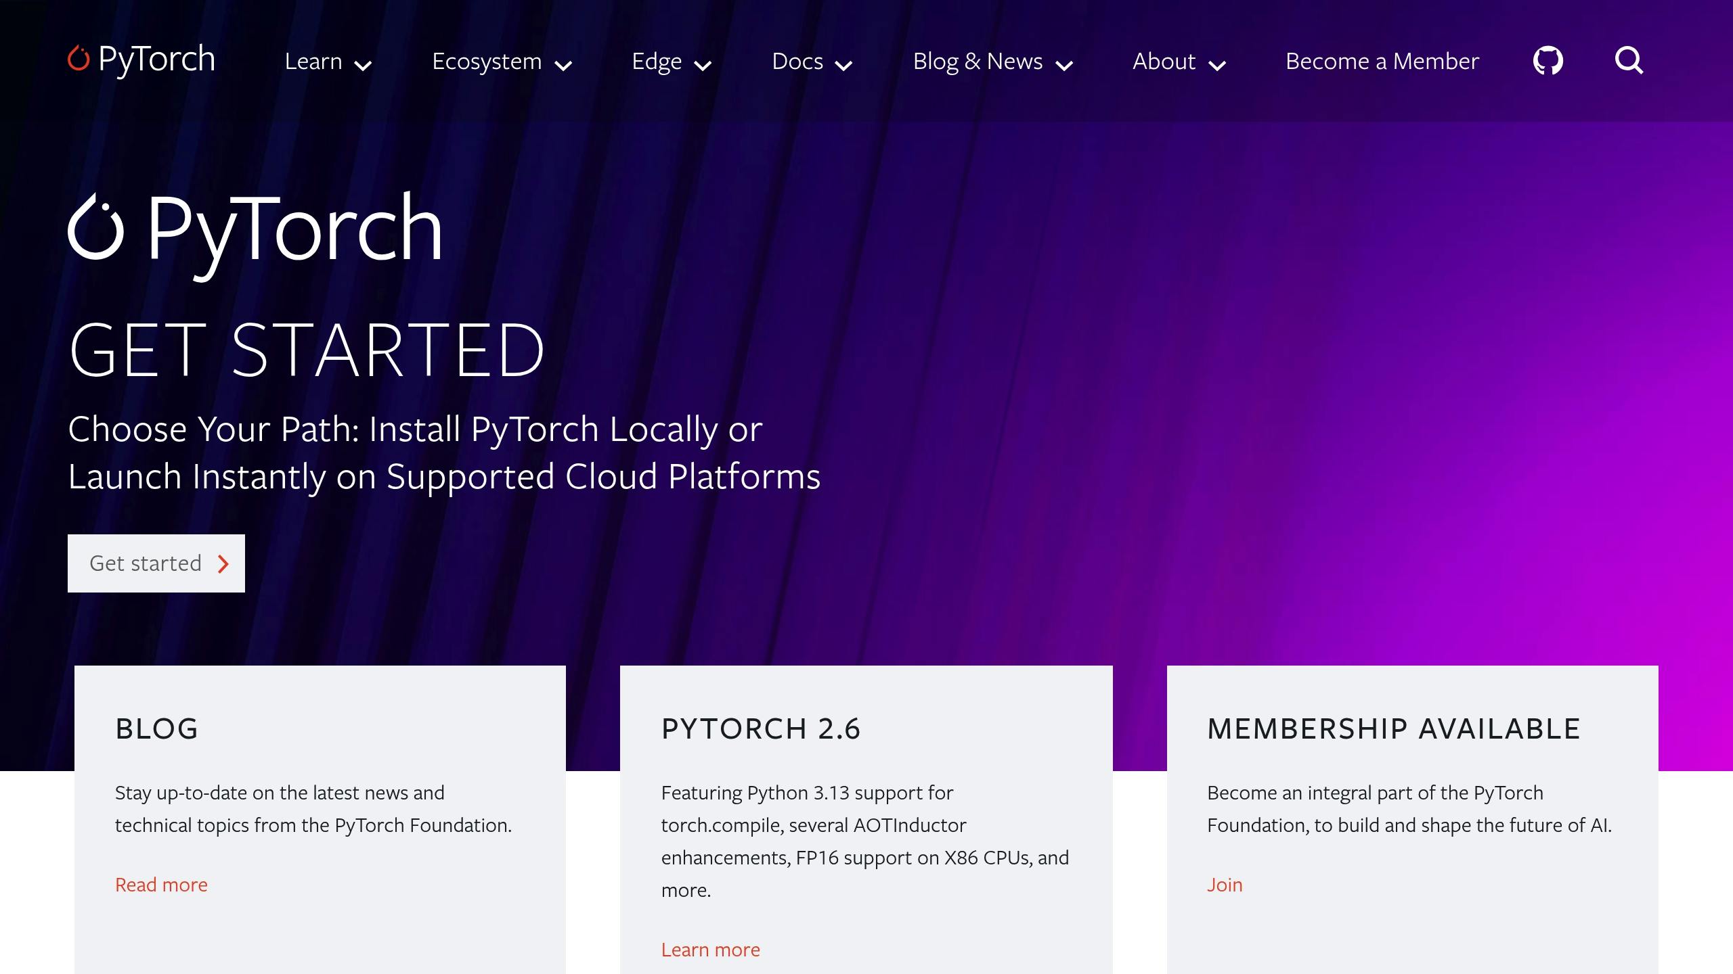Image resolution: width=1733 pixels, height=974 pixels.
Task: Open GitHub repository via icon
Action: (1550, 60)
